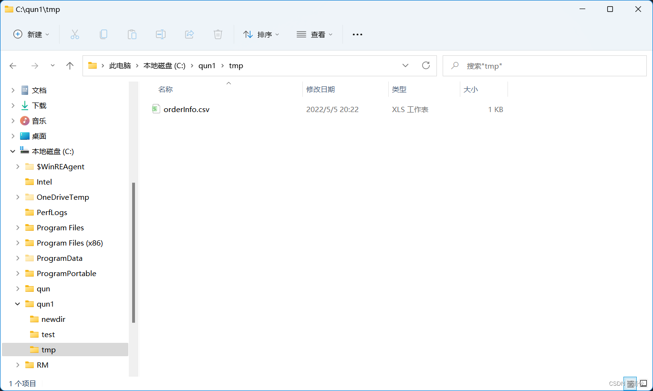Image resolution: width=653 pixels, height=391 pixels.
Task: Sort by the 名称 column header
Action: pyautogui.click(x=166, y=89)
